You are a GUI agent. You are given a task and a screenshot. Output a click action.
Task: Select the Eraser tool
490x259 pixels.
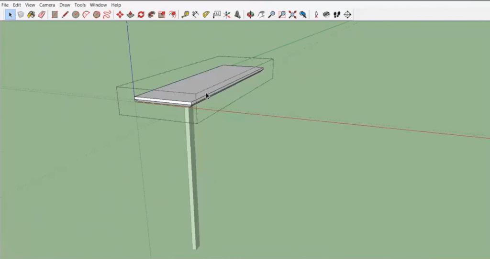[x=41, y=15]
